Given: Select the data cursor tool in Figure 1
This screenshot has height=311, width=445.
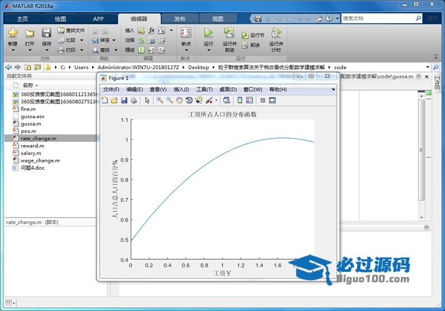Looking at the screenshot, I should (x=199, y=100).
